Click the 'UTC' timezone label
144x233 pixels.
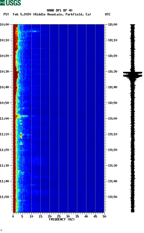point(108,14)
